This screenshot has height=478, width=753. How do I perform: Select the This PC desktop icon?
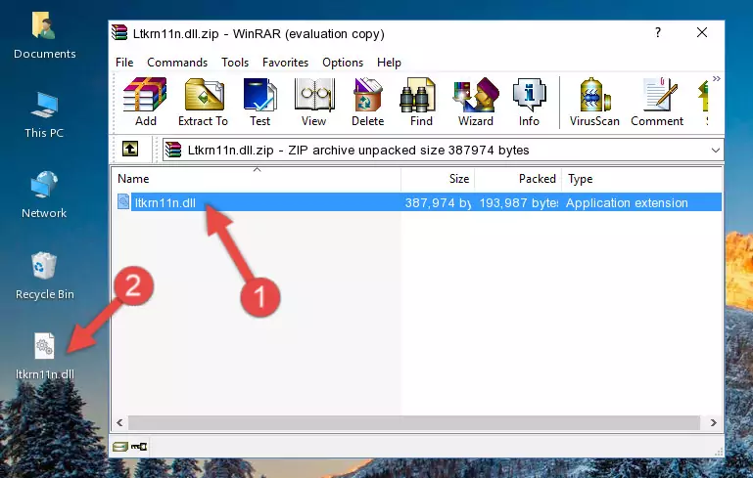pos(44,115)
